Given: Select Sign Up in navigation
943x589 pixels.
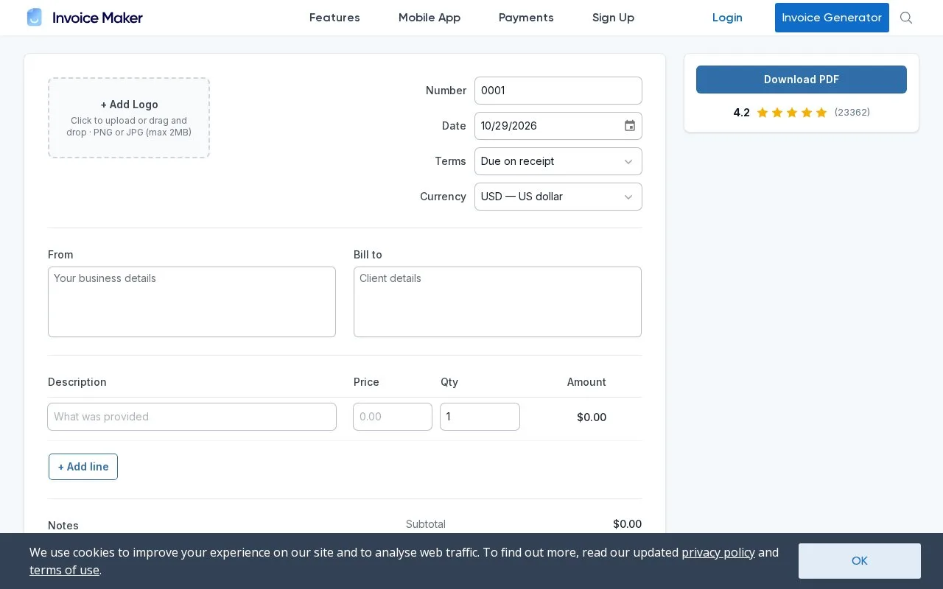Looking at the screenshot, I should (613, 18).
